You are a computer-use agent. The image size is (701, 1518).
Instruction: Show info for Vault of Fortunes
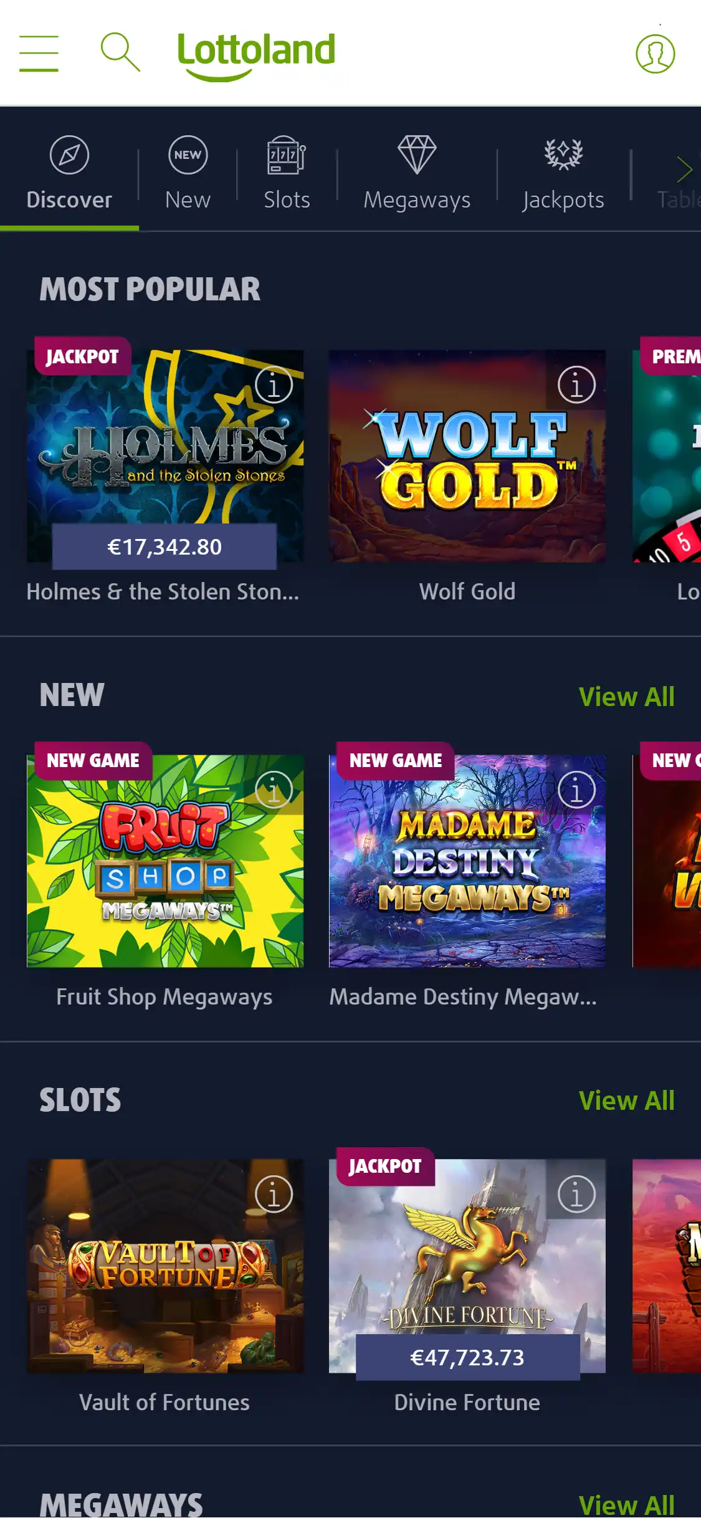274,1195
